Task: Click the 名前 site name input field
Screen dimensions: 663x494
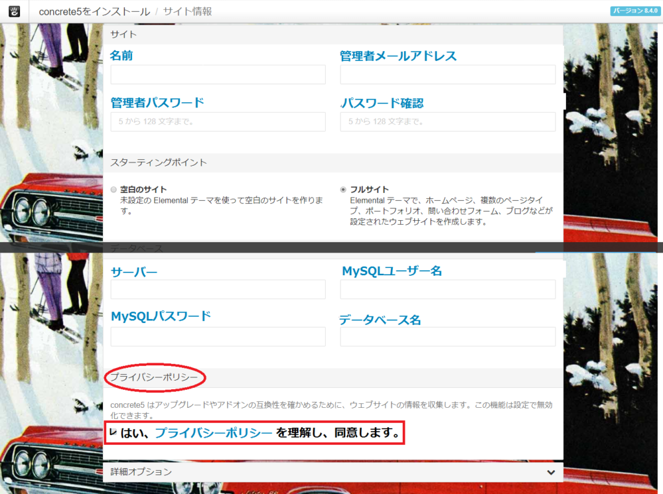Action: 218,75
